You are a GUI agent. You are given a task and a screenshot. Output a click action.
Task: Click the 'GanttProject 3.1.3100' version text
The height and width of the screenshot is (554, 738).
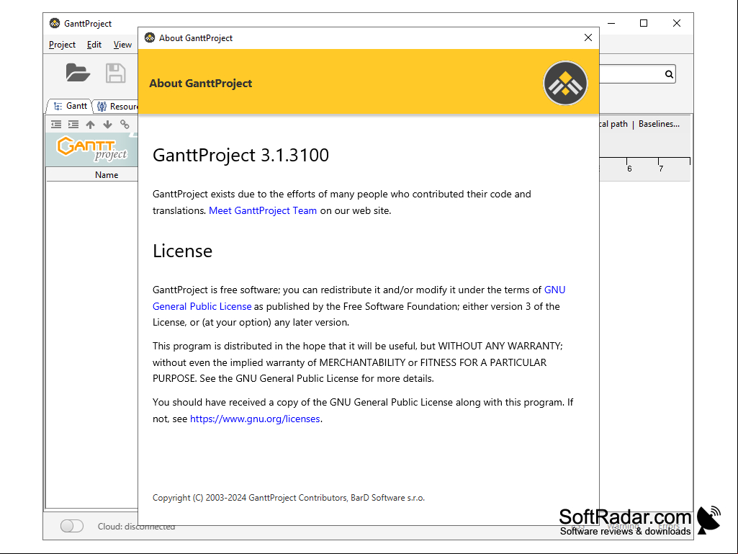coord(240,155)
